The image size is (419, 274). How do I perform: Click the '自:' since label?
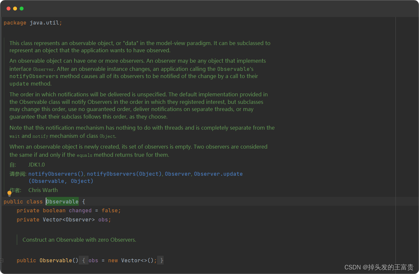point(13,165)
